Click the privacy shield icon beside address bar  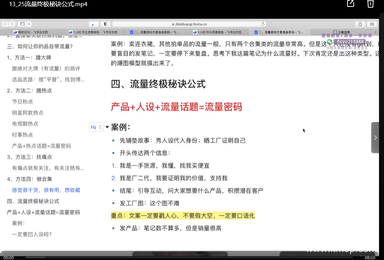[105, 24]
